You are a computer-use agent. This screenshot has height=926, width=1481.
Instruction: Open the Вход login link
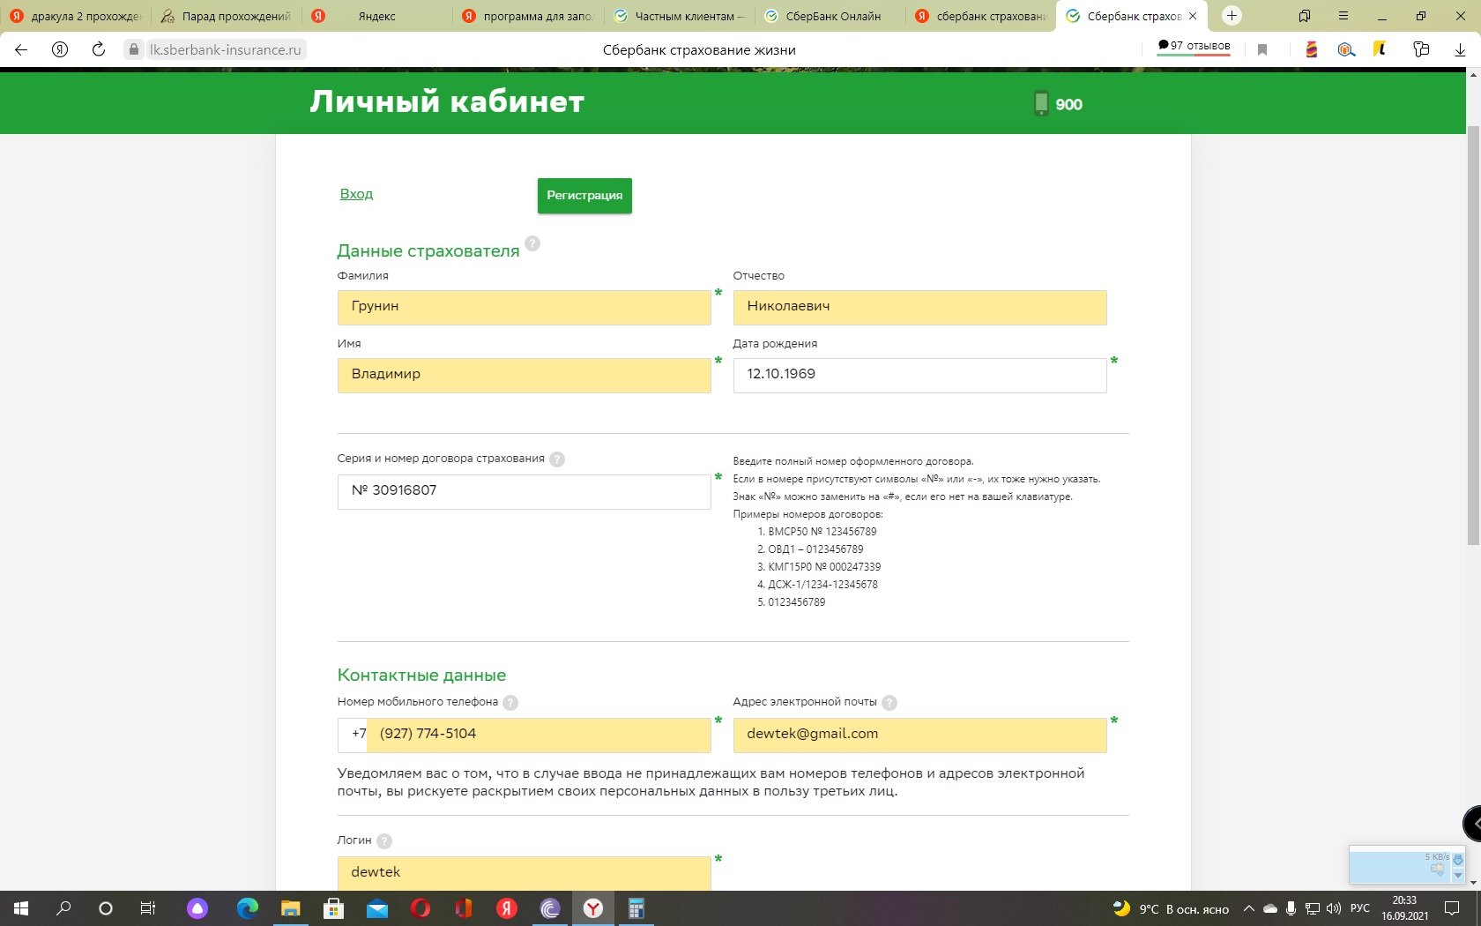click(x=356, y=194)
